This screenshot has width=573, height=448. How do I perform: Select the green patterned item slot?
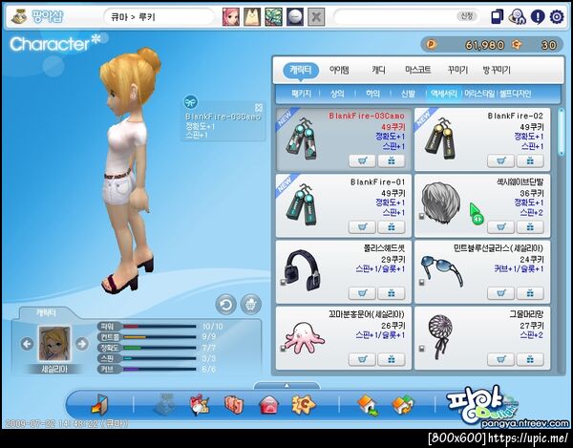[x=273, y=17]
